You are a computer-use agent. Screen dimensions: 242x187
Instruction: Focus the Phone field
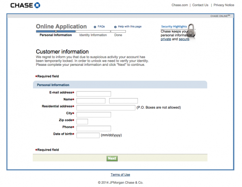tap(94, 128)
